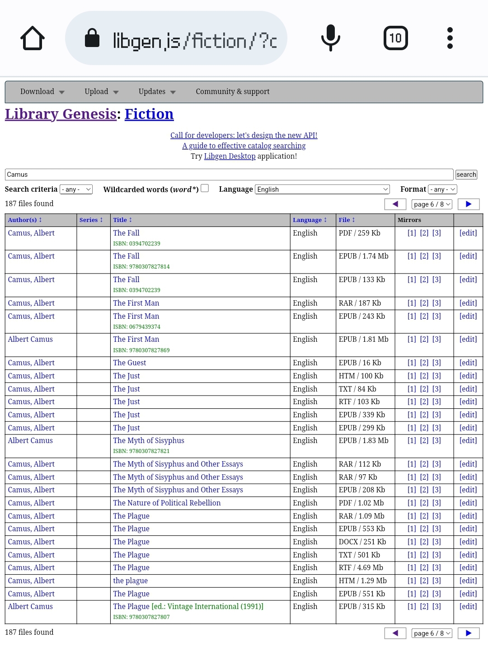Tap the browser address bar URL
The height and width of the screenshot is (661, 488).
point(195,41)
